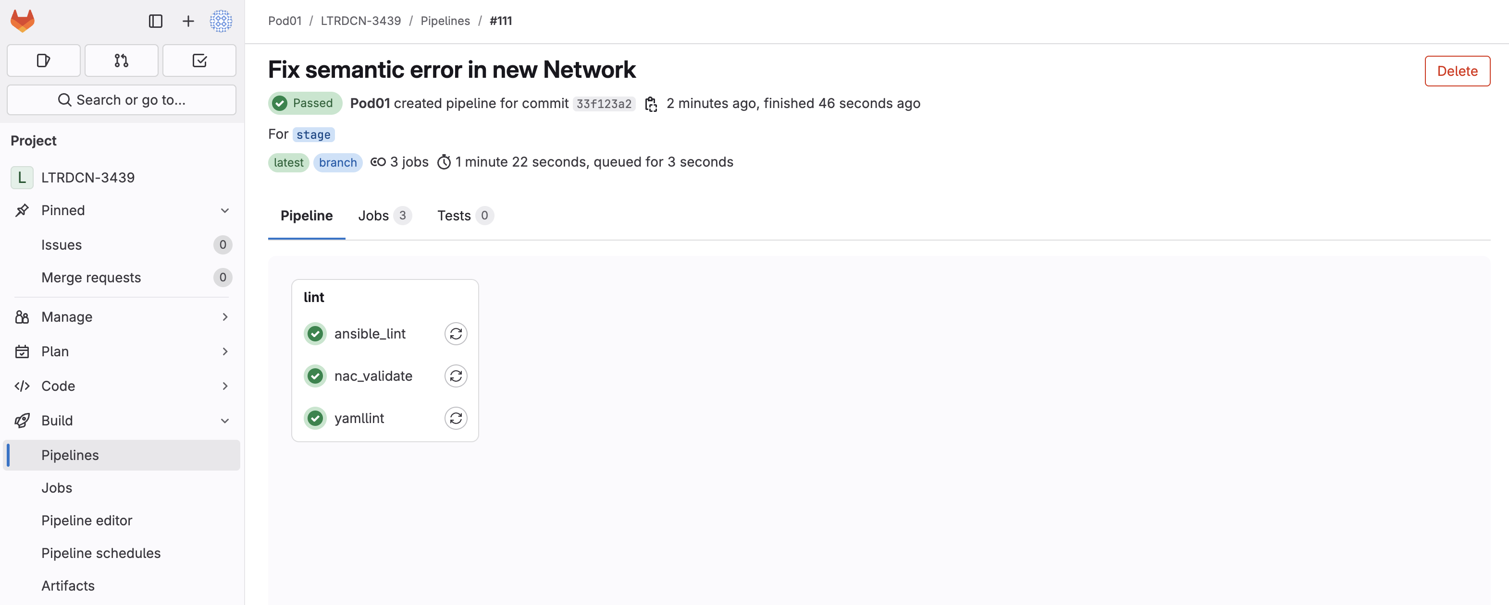Copy commit SHA with clipboard icon
1509x605 pixels.
click(651, 104)
